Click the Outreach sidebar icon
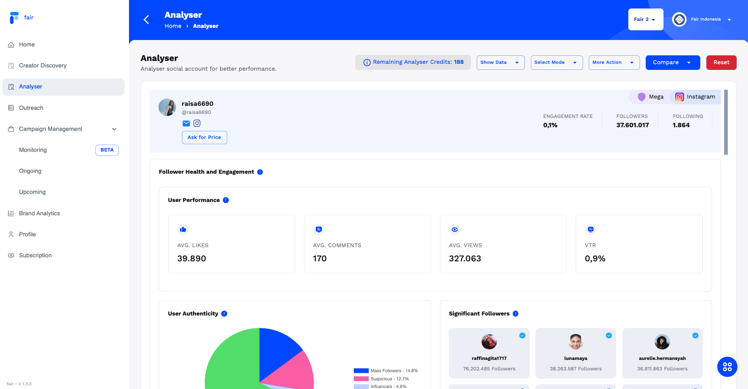Image resolution: width=748 pixels, height=389 pixels. tap(11, 108)
